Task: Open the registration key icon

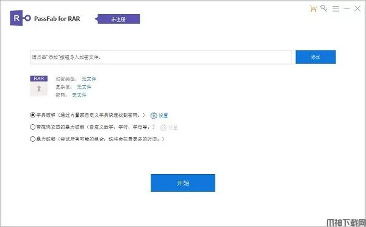Action: tap(324, 8)
